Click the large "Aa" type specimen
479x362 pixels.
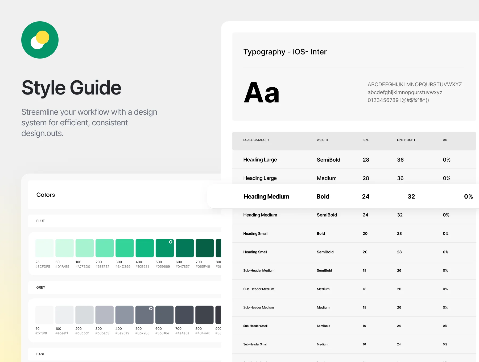(262, 93)
